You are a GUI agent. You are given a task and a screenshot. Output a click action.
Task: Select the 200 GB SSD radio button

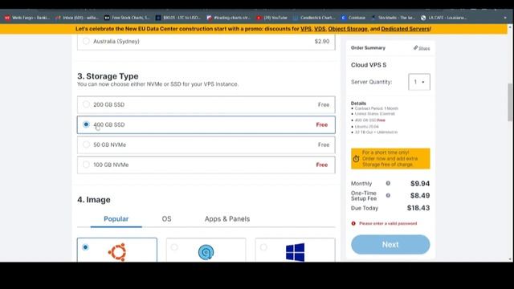tap(86, 104)
